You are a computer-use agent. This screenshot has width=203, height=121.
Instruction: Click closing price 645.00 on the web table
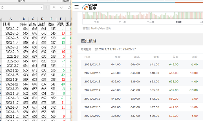174,64
